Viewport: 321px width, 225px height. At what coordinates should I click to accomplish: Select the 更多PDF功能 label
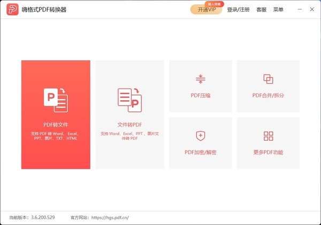tap(268, 152)
